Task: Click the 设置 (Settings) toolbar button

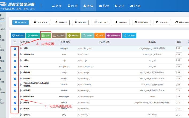Action: click(x=46, y=35)
